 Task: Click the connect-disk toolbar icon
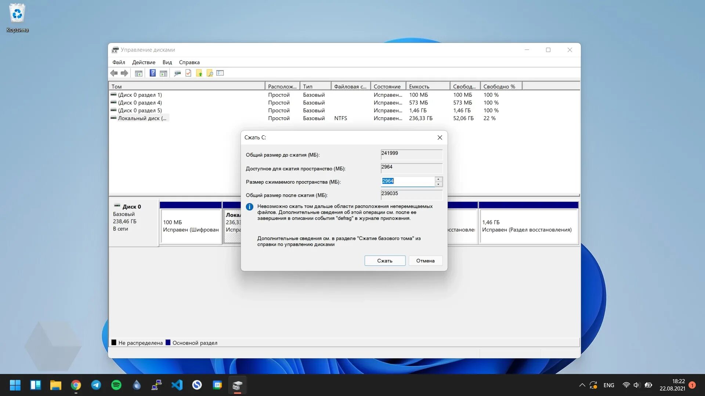pos(177,73)
